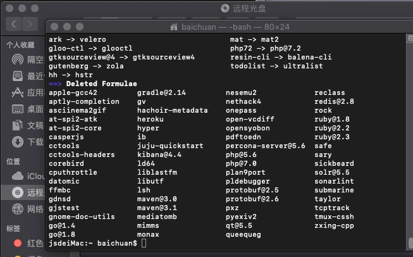Click the disc icon in Finder title
The image size is (413, 257).
225,8
